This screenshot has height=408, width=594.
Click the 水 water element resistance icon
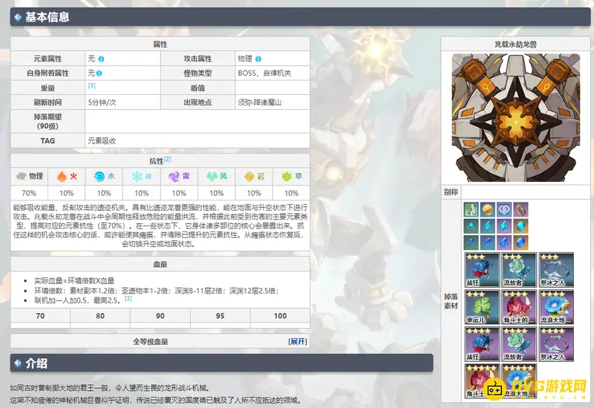point(99,177)
